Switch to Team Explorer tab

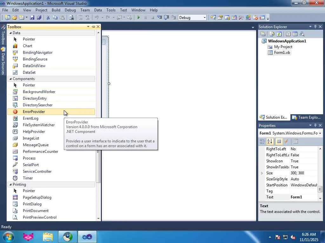(307, 117)
